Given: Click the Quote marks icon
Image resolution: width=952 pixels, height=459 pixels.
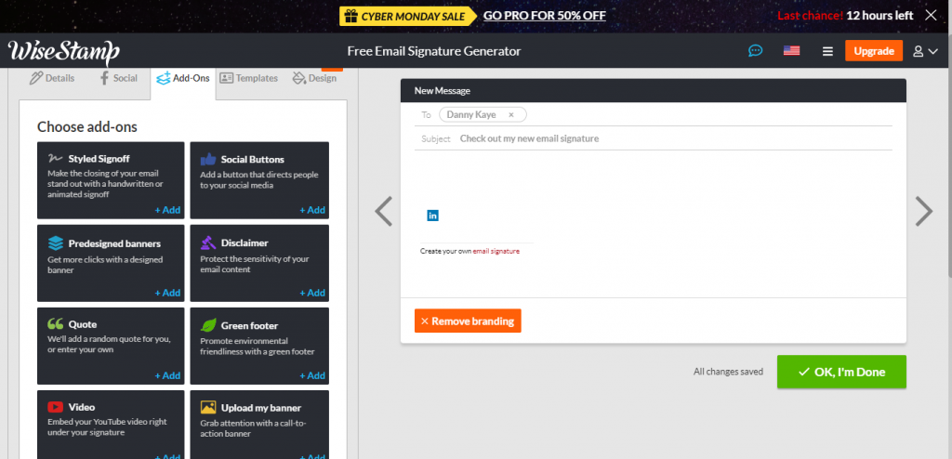Looking at the screenshot, I should tap(55, 324).
